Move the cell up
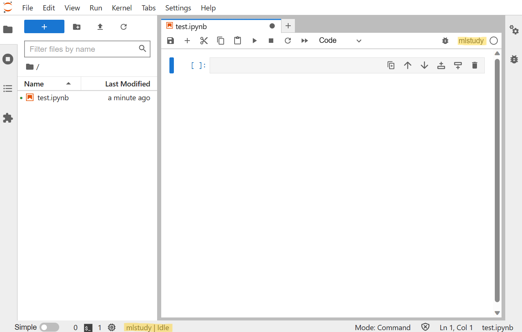 coord(408,66)
